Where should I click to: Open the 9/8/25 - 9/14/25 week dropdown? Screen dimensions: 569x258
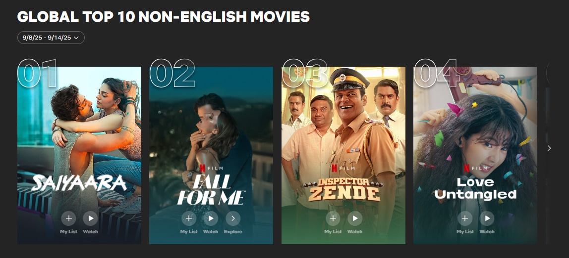pos(51,38)
